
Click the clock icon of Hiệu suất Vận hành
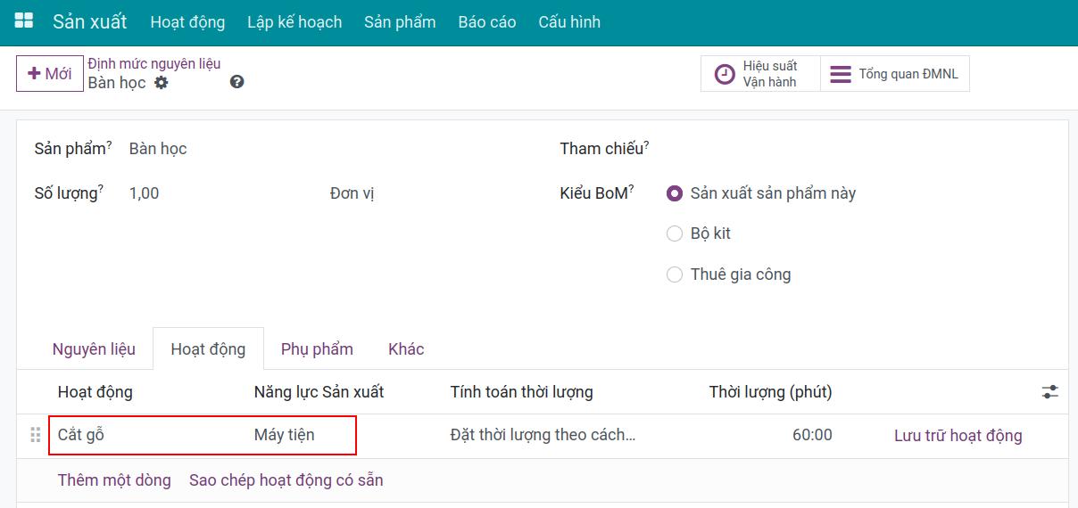[726, 74]
